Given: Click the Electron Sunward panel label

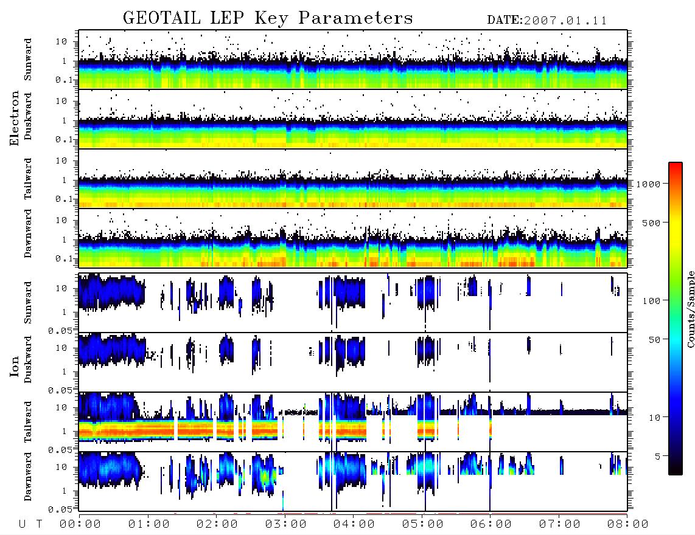Looking at the screenshot, I should click(x=28, y=60).
